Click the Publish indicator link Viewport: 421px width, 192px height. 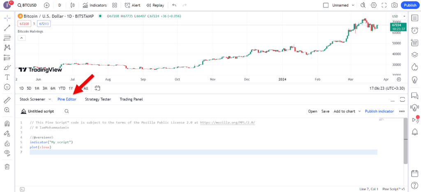pos(379,111)
